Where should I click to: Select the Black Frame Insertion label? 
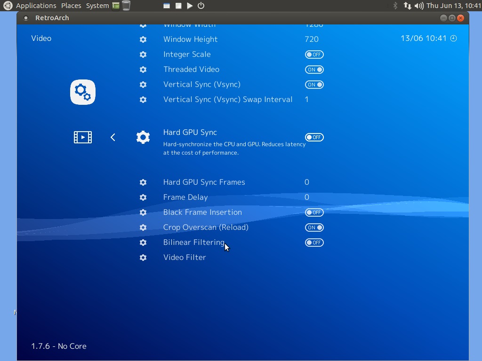click(202, 212)
